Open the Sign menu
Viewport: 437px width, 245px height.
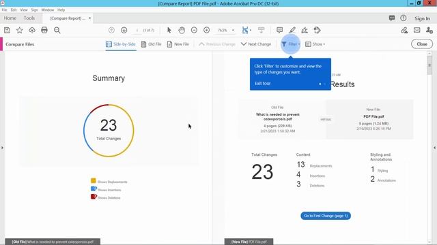34,10
